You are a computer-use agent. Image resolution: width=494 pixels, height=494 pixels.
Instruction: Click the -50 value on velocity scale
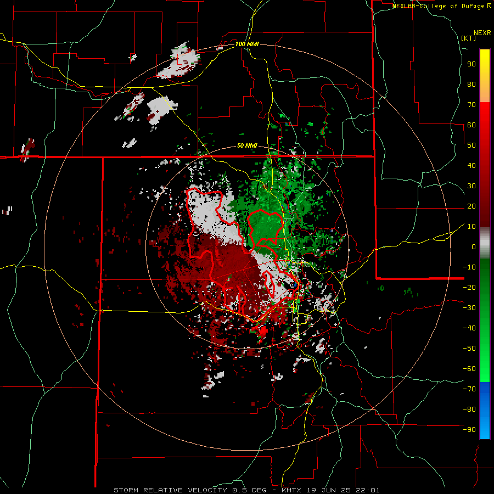point(469,349)
